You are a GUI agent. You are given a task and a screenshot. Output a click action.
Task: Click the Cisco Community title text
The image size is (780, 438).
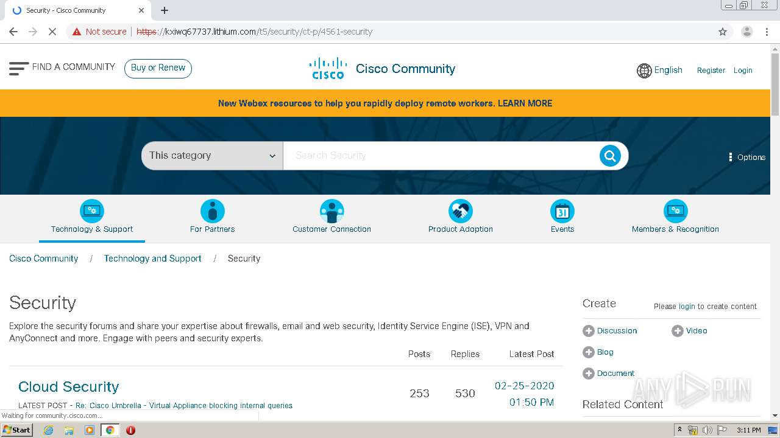point(405,69)
